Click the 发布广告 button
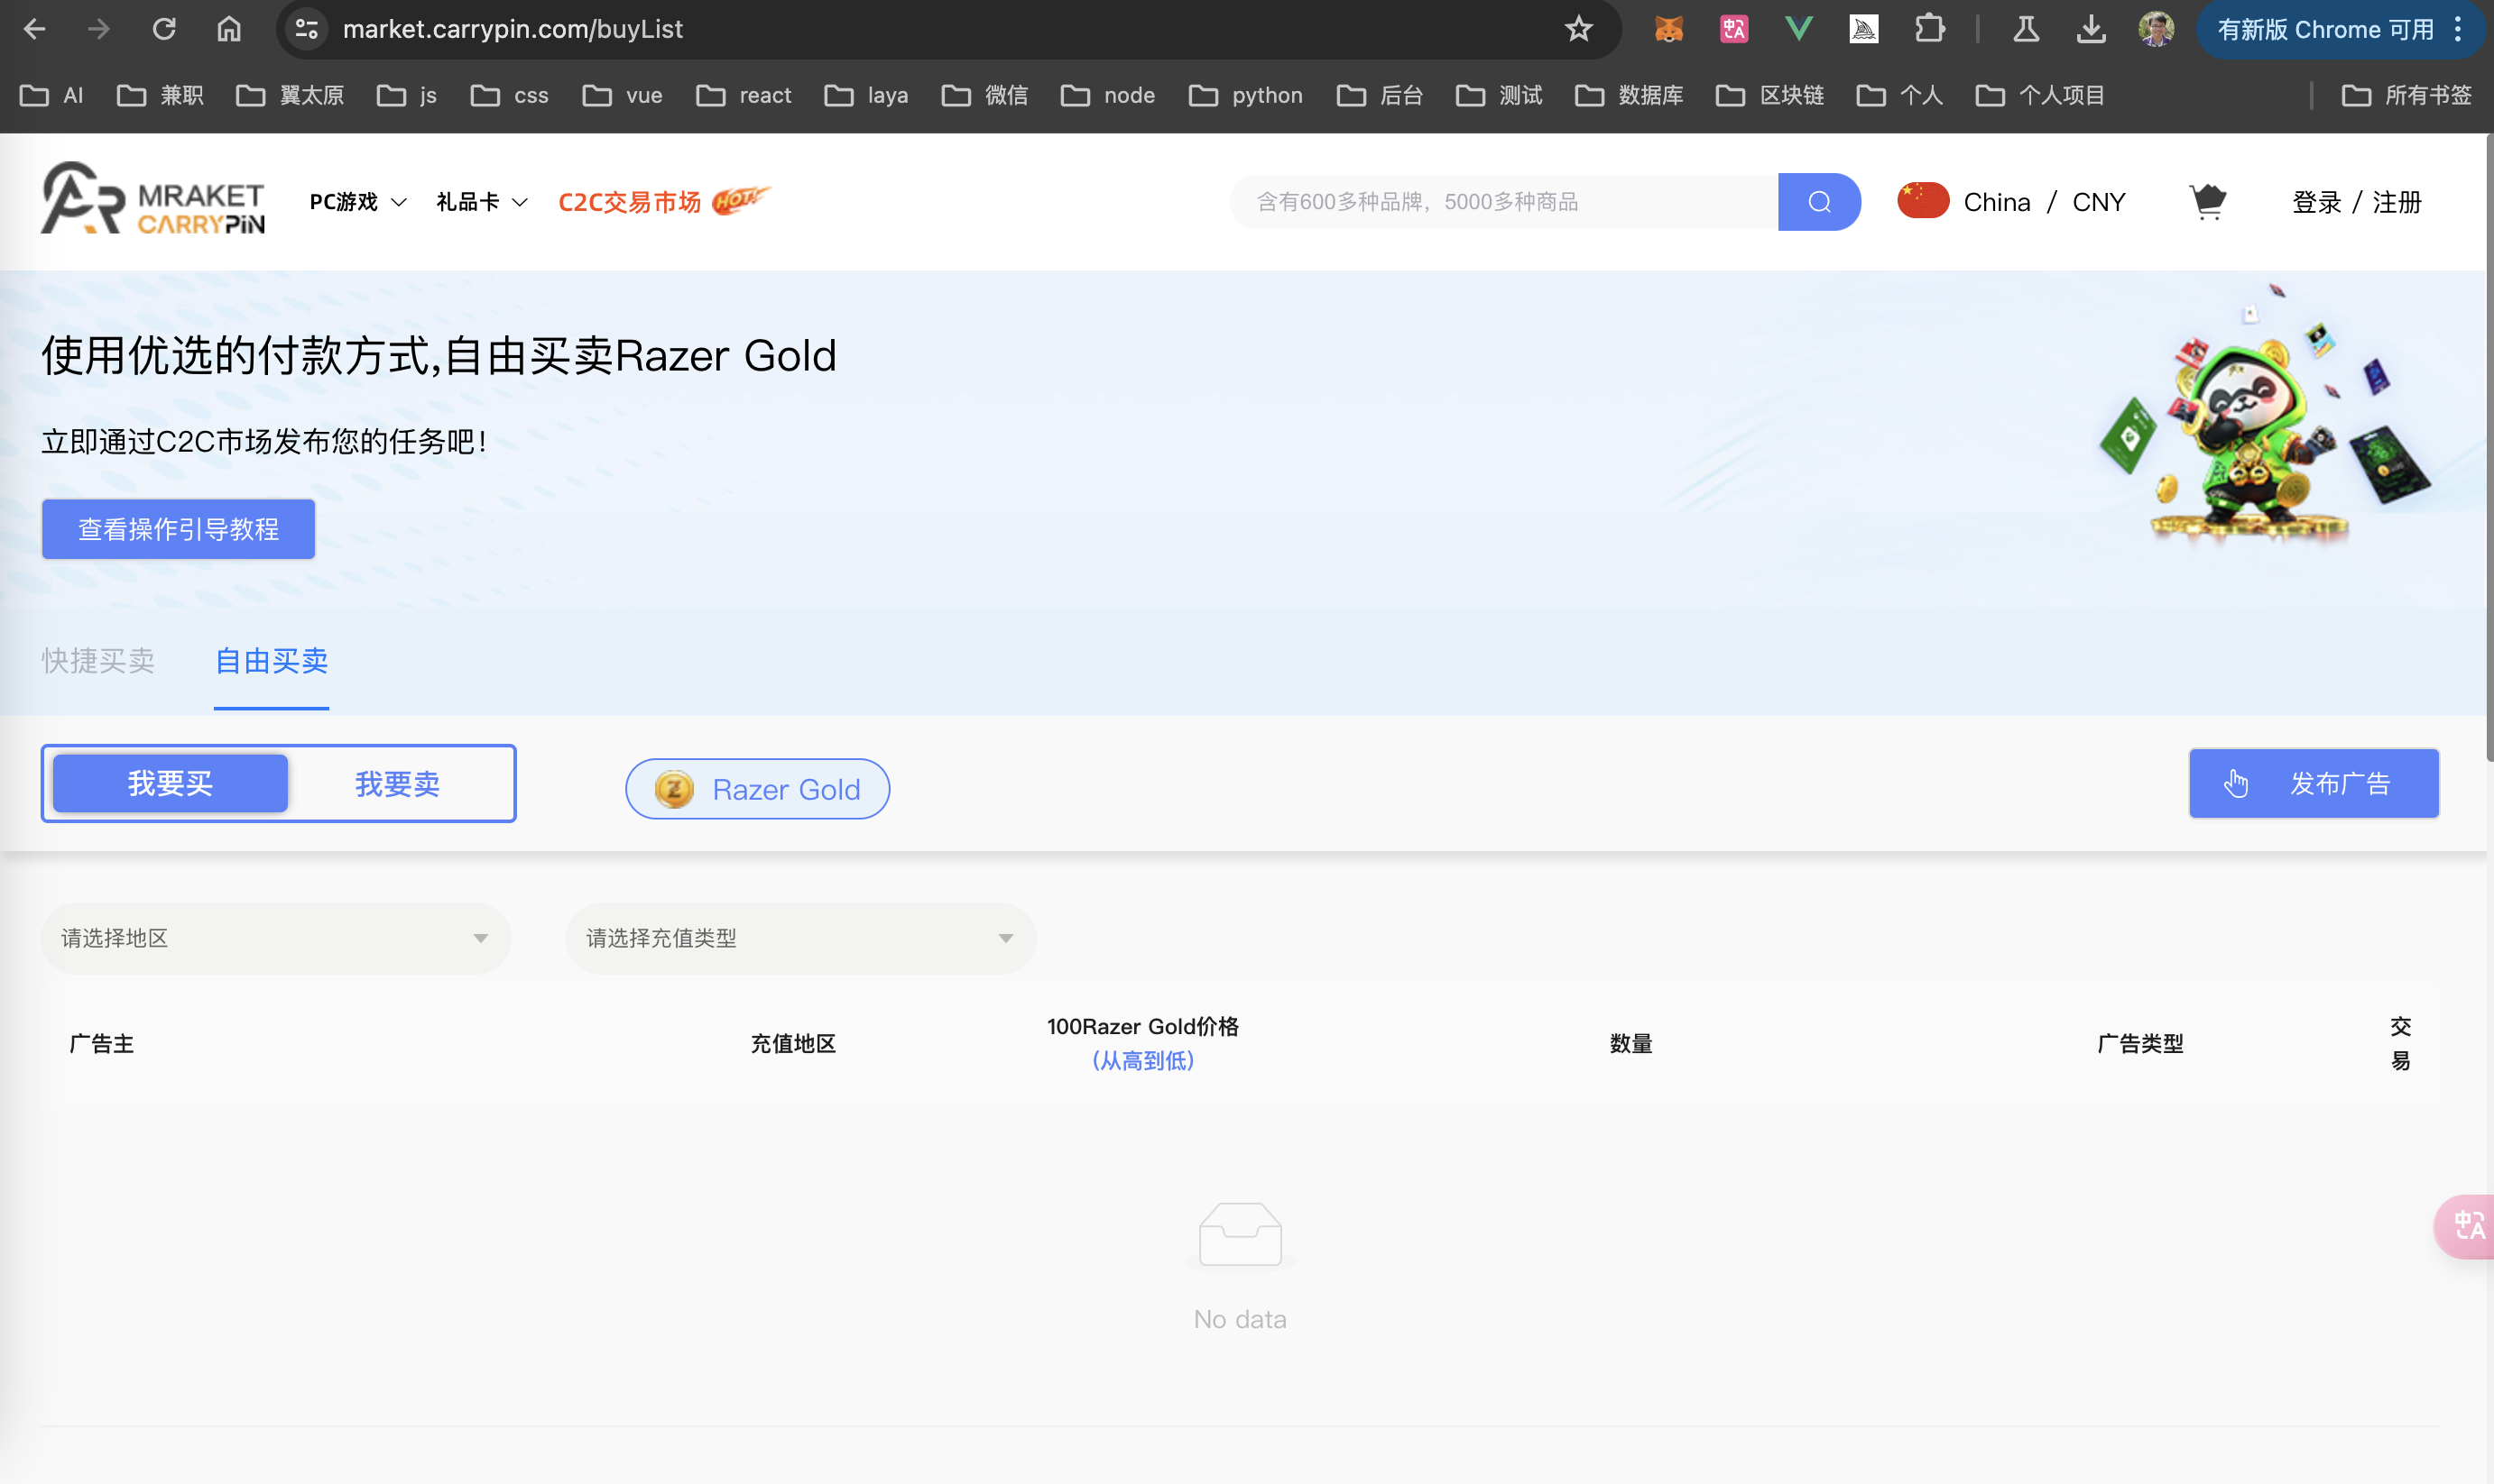This screenshot has width=2494, height=1484. click(2314, 783)
